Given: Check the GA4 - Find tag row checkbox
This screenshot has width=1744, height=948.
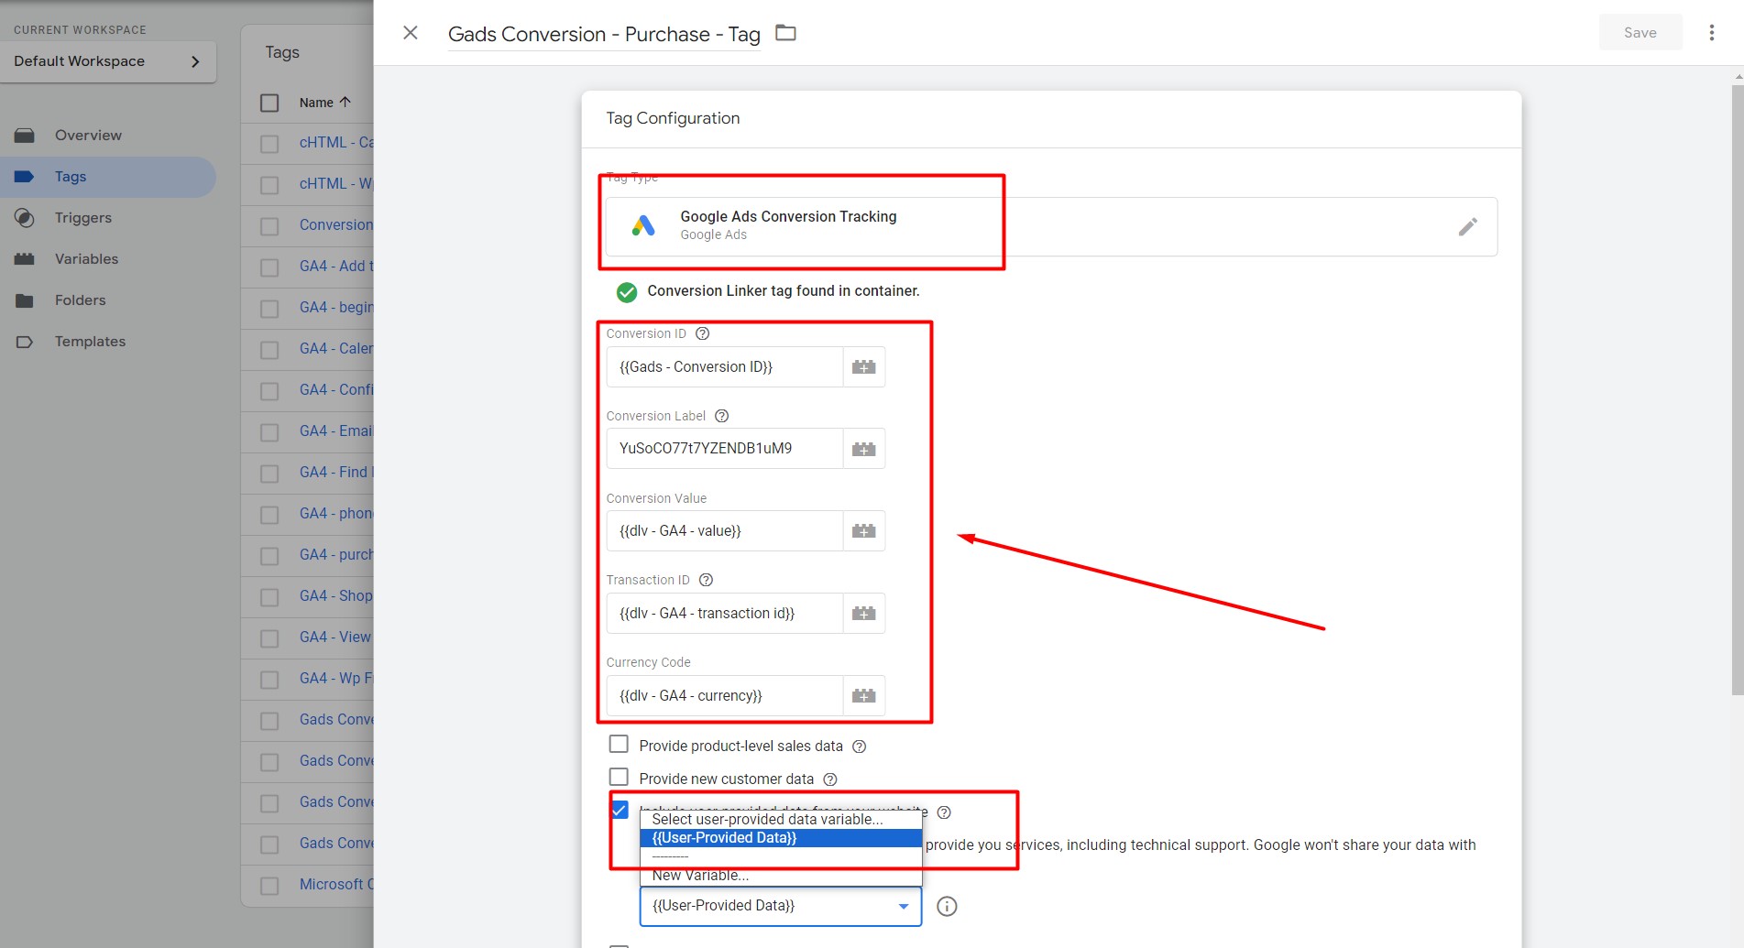Looking at the screenshot, I should click(x=269, y=474).
